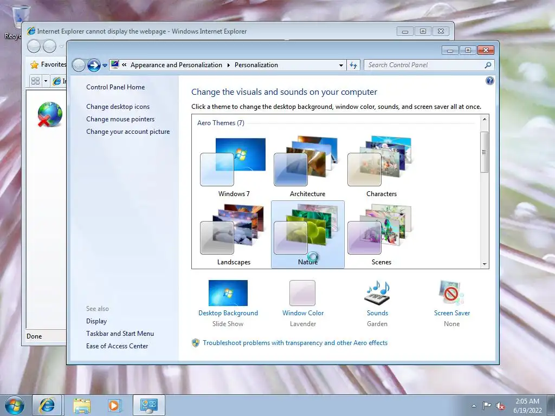Image resolution: width=555 pixels, height=416 pixels.
Task: Open the Action Center flag icon
Action: pos(487,406)
